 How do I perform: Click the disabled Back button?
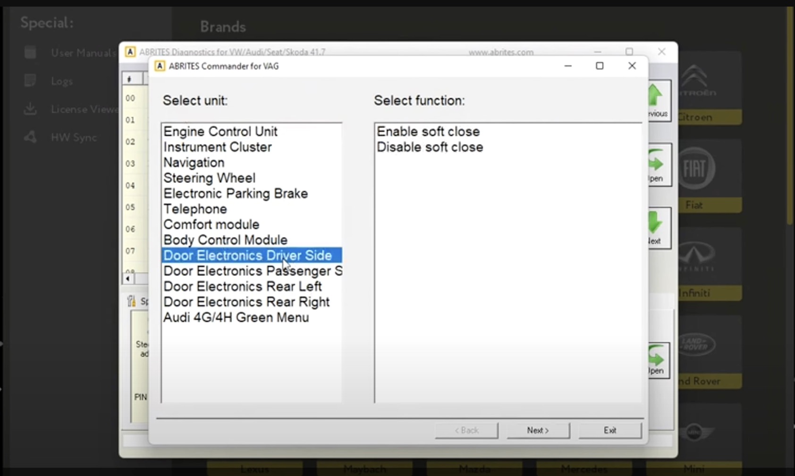tap(466, 430)
